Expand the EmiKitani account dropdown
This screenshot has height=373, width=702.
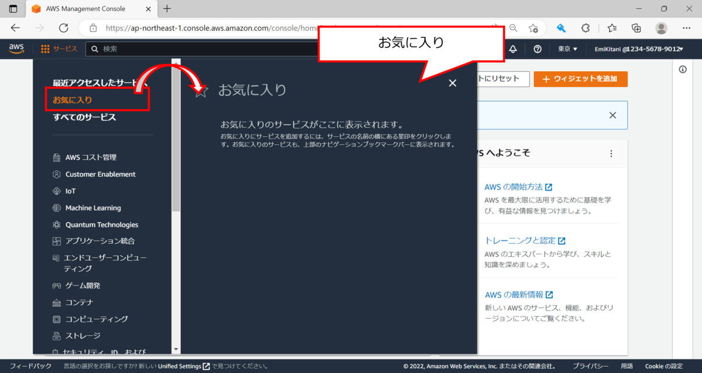pos(639,49)
